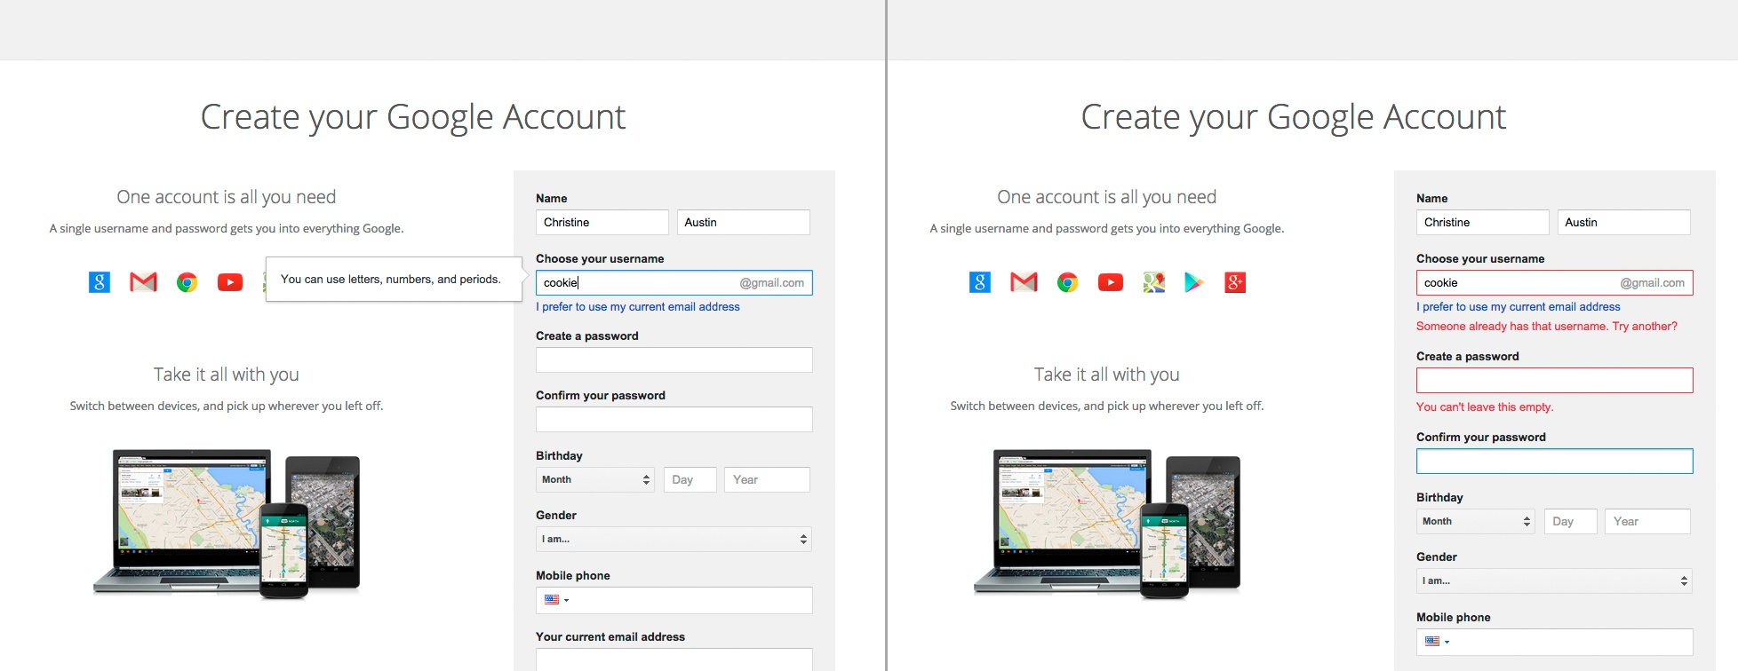Click the Chrome icon in left screenshot
Viewport: 1738px width, 671px height.
coord(187,282)
